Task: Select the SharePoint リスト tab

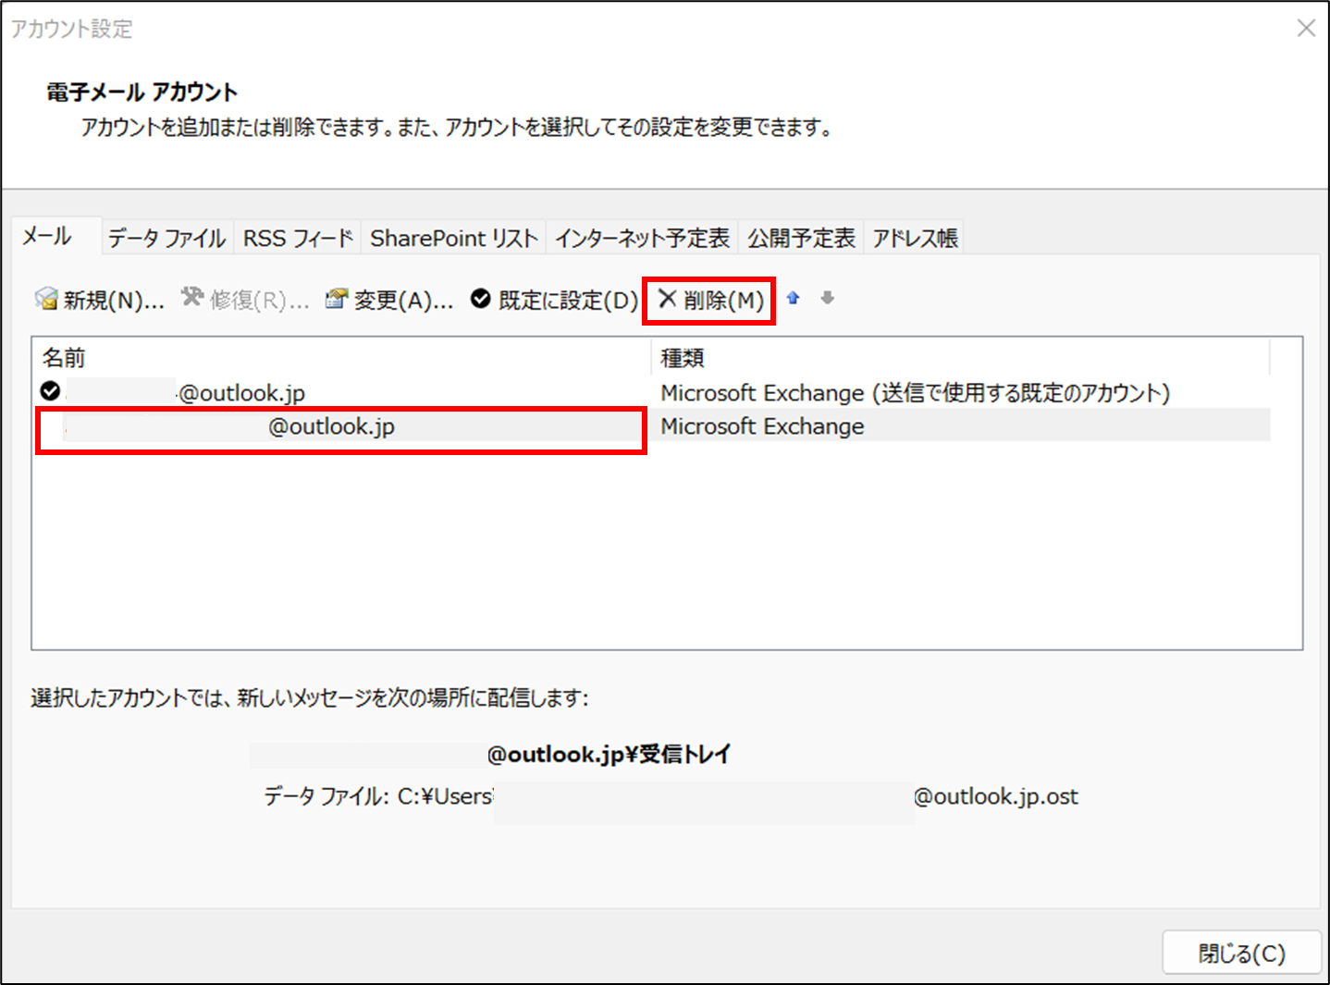Action: (453, 239)
